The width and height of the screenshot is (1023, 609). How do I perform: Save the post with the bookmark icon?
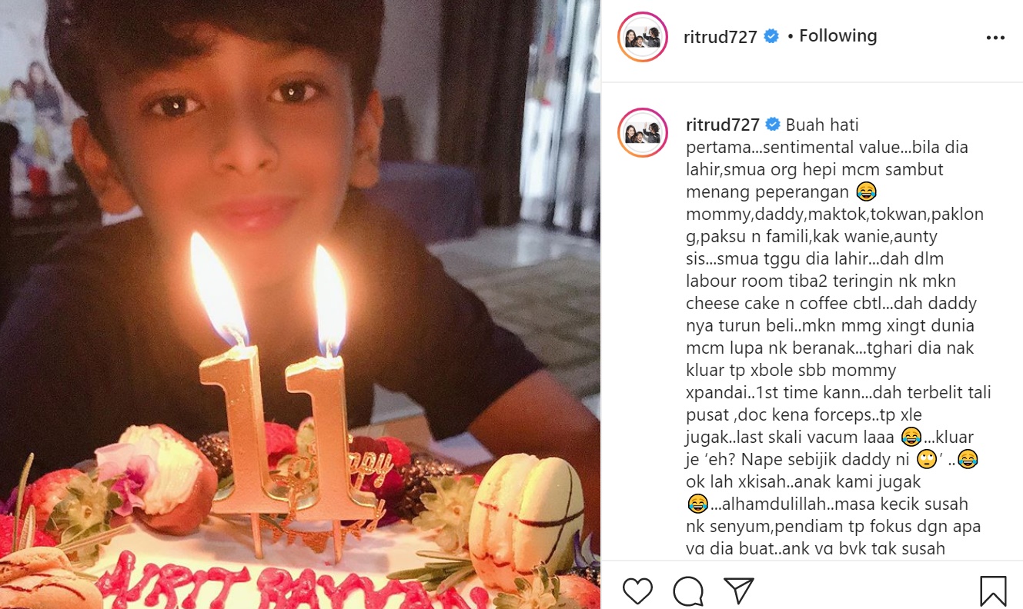pos(993,591)
